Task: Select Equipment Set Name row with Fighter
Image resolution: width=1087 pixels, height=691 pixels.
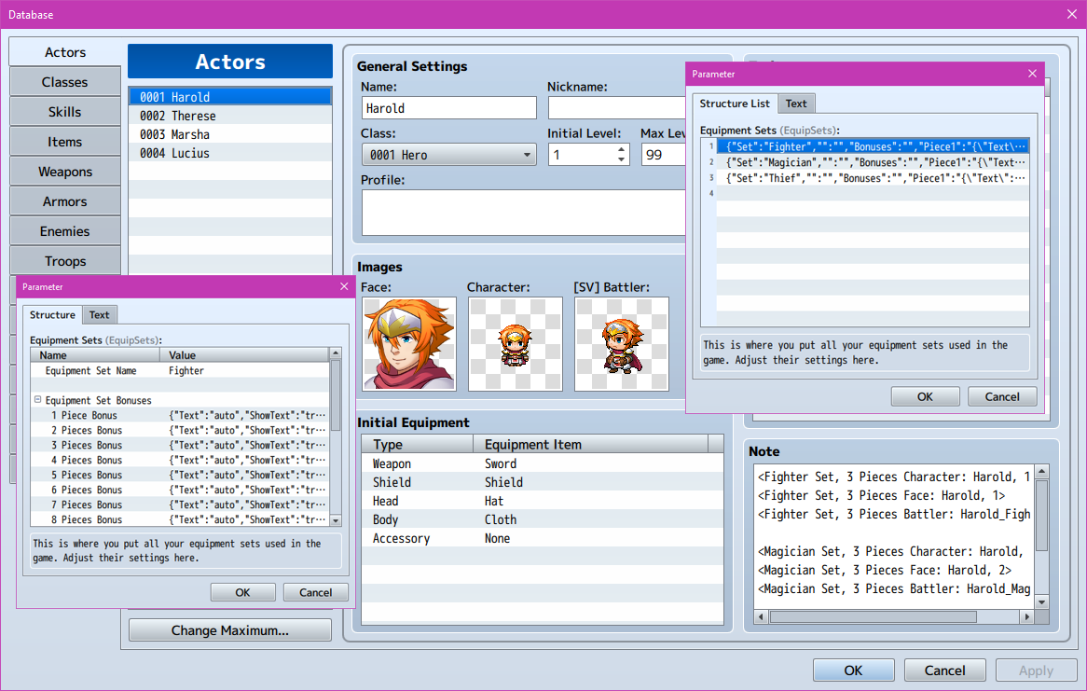Action: click(x=180, y=370)
